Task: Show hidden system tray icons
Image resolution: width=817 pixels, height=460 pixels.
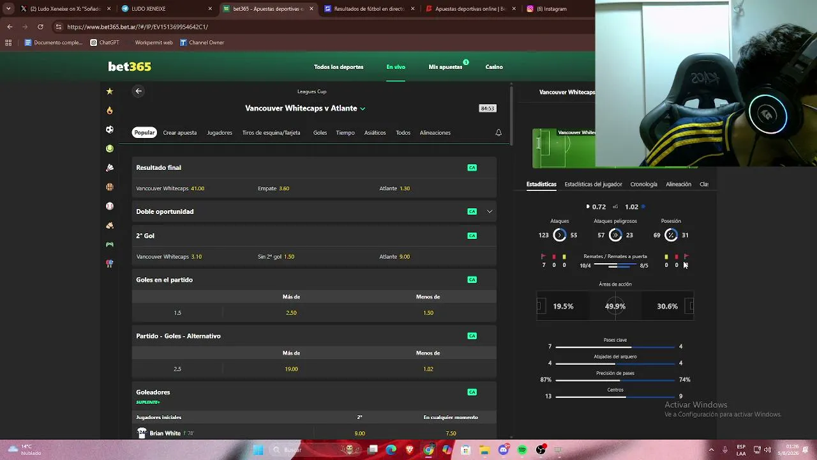Action: [x=711, y=450]
